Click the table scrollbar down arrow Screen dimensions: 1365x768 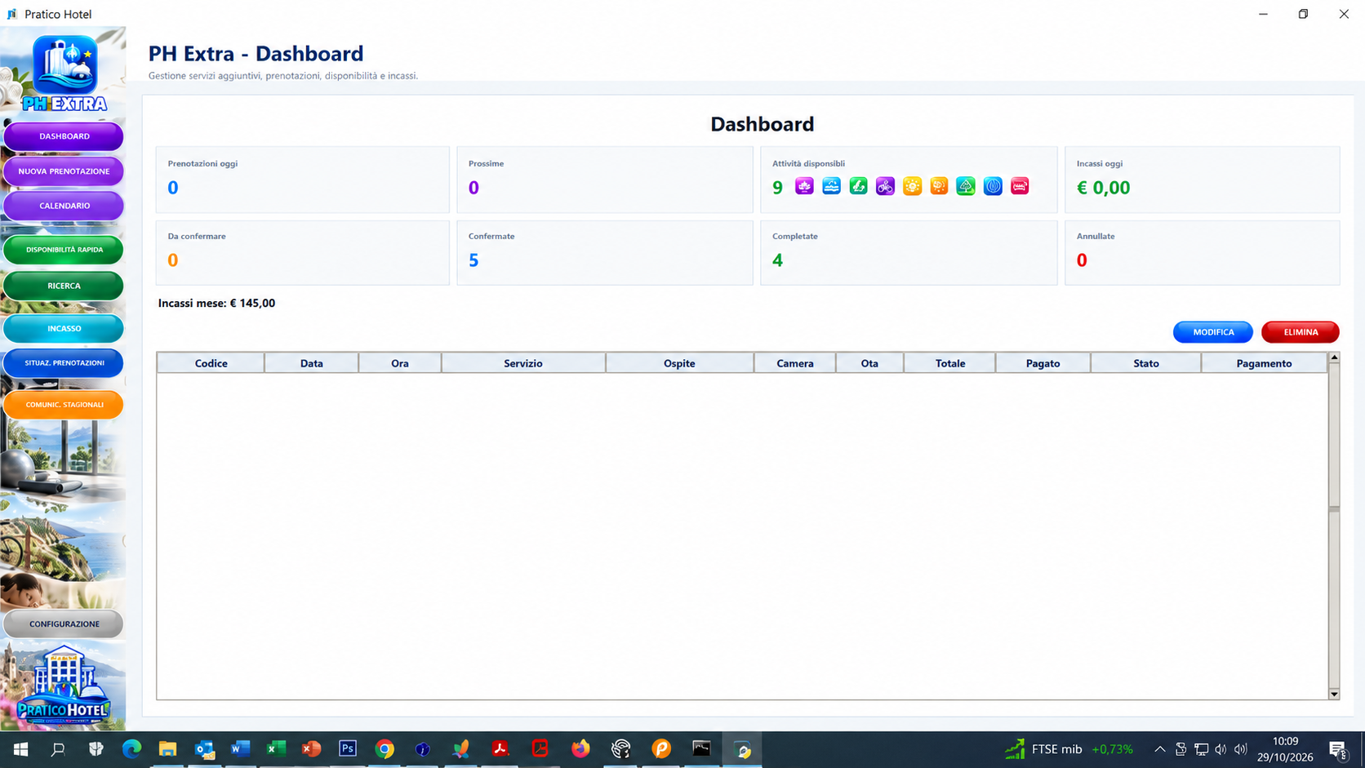[x=1334, y=694]
